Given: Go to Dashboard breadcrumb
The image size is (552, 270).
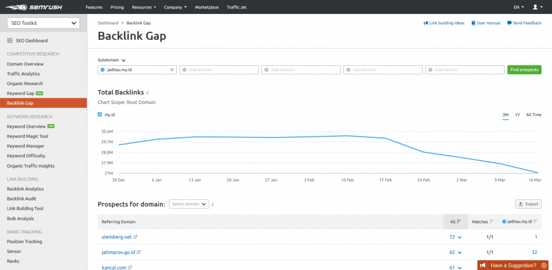Looking at the screenshot, I should (x=108, y=23).
